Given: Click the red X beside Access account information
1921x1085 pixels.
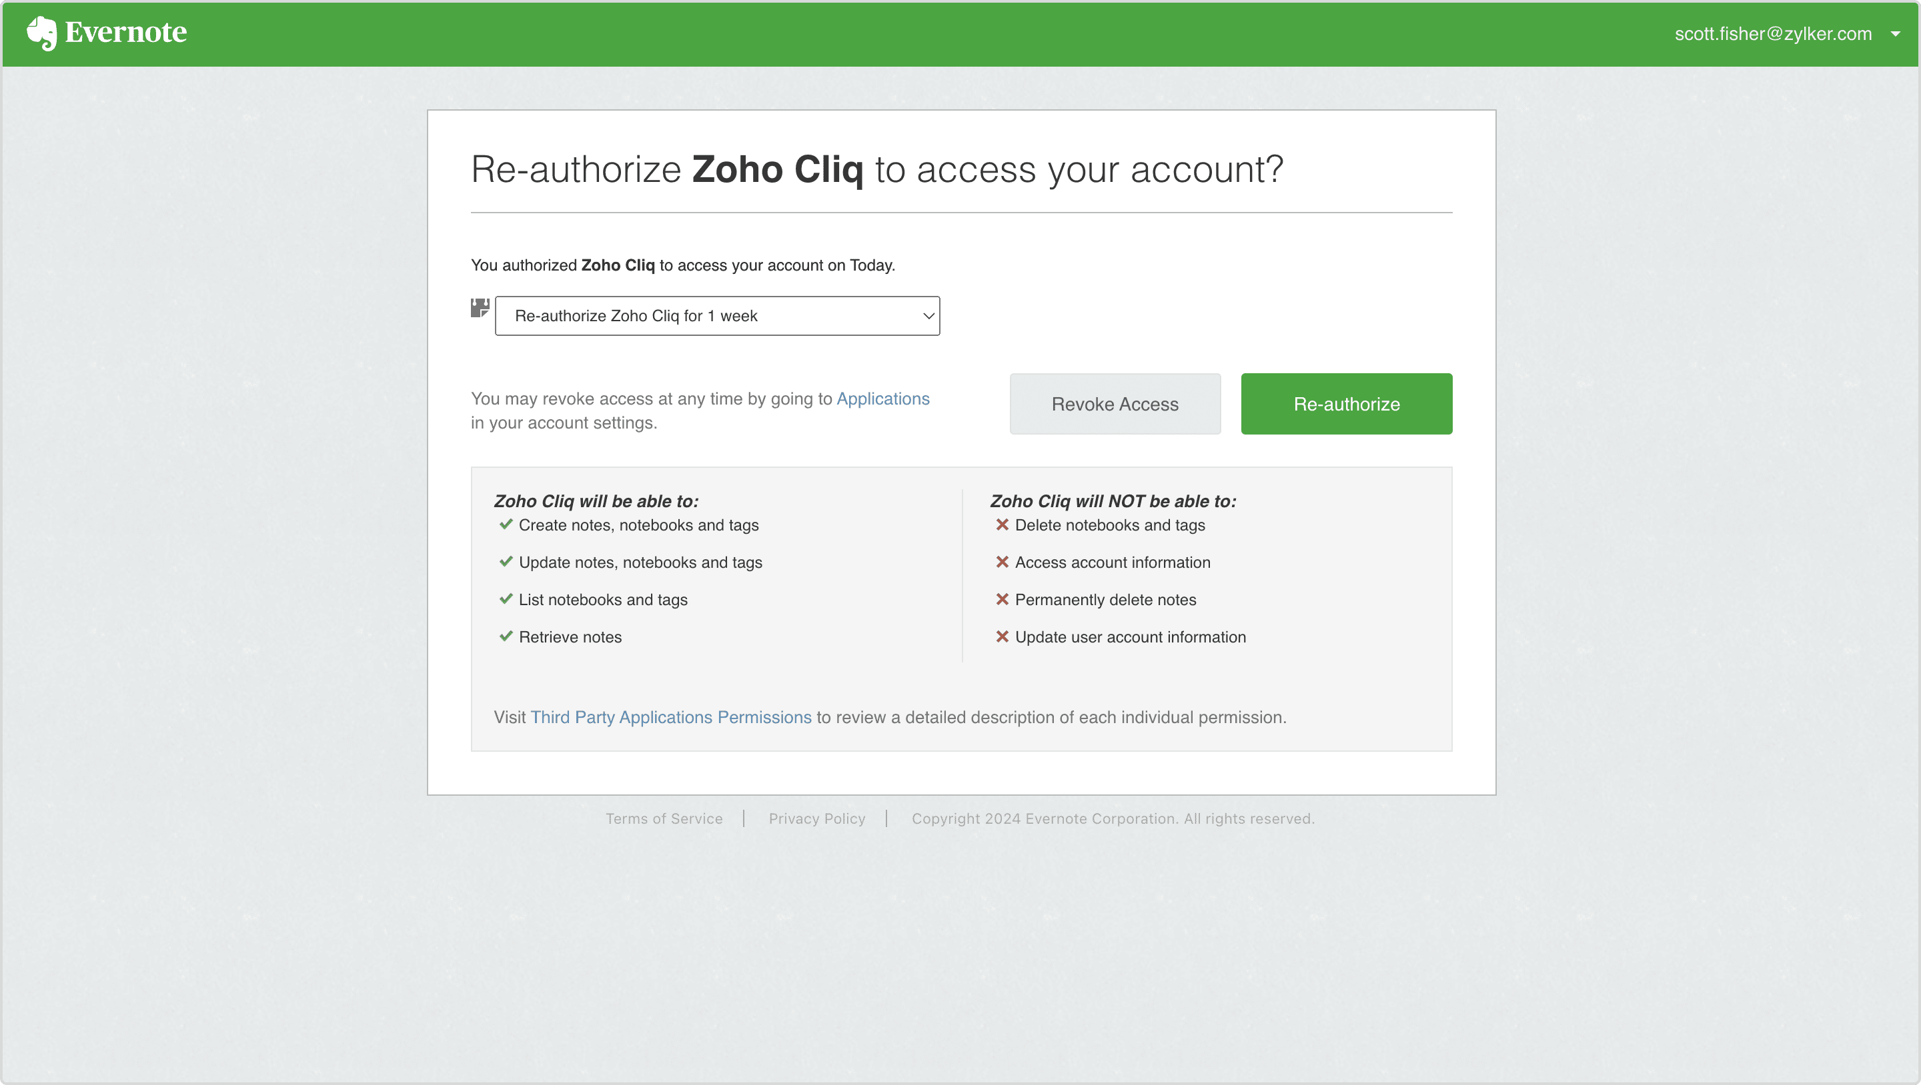Looking at the screenshot, I should coord(1001,562).
